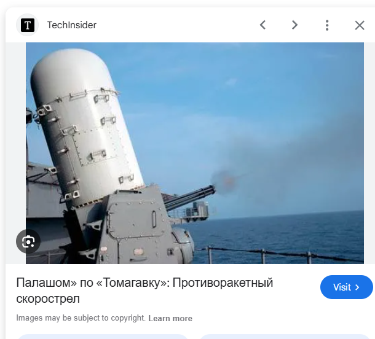Viewport: 375px width, 339px height.
Task: Click the blue Visit button
Action: (x=347, y=287)
